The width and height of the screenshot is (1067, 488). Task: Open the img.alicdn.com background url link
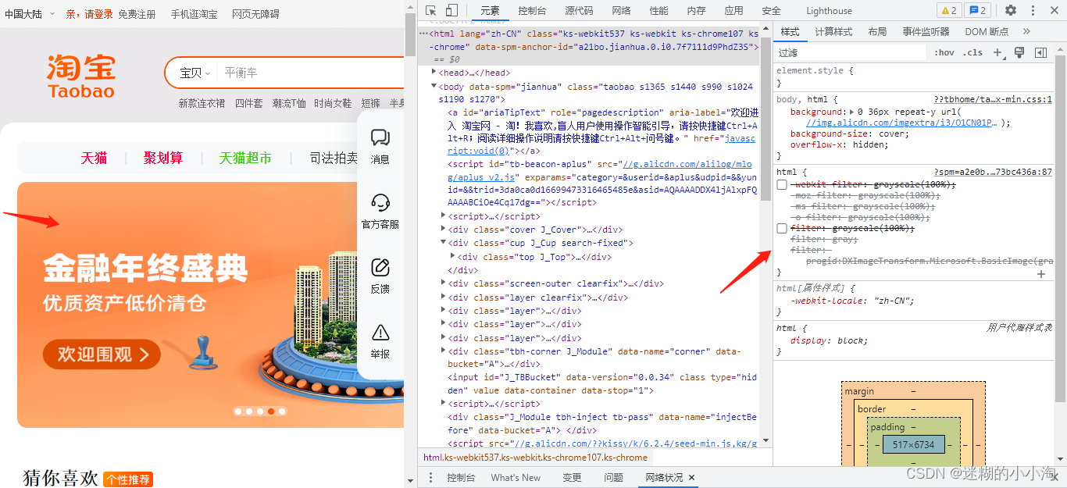click(903, 123)
